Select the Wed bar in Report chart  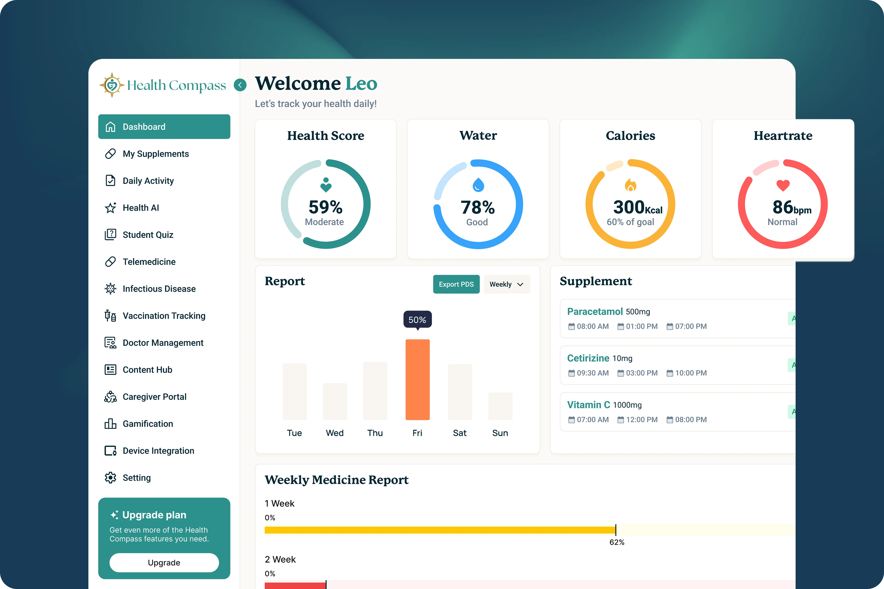(x=335, y=402)
